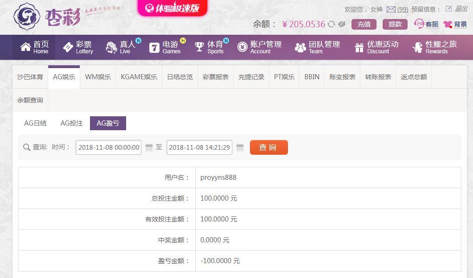Screen dimensions: 473x278
Task: Open the 团队管理 Team people icon
Action: [300, 48]
